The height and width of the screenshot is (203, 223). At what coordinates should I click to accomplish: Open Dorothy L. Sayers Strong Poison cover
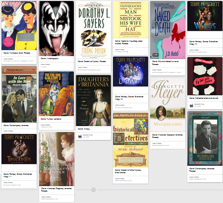pyautogui.click(x=94, y=30)
